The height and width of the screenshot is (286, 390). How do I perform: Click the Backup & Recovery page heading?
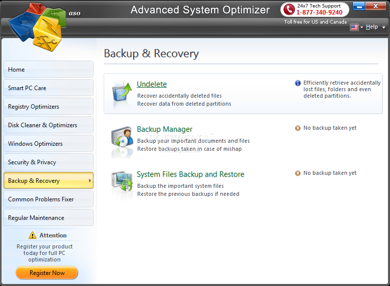(x=151, y=54)
